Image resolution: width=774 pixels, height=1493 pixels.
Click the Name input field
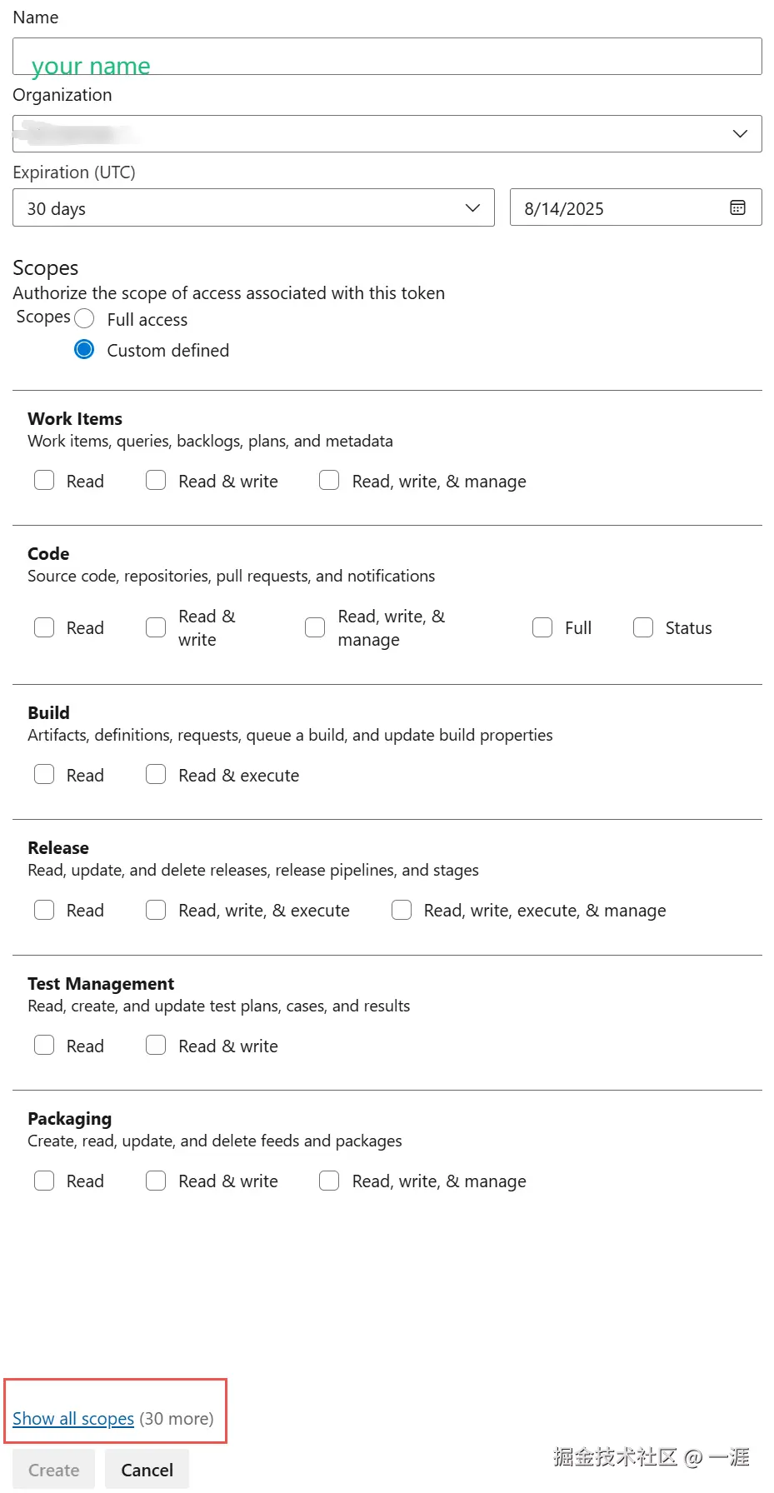[x=387, y=56]
